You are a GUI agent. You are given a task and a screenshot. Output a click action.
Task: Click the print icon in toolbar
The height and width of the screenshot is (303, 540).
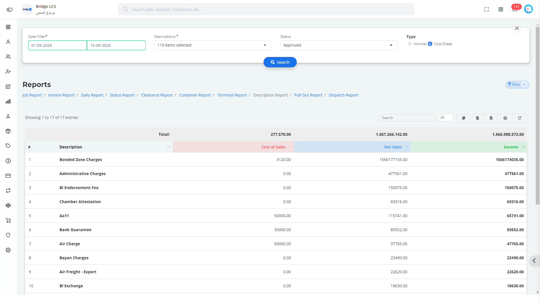tap(505, 118)
